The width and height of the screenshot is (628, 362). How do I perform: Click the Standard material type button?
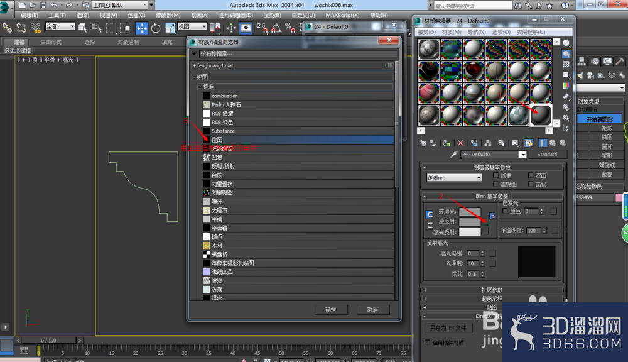tap(547, 155)
